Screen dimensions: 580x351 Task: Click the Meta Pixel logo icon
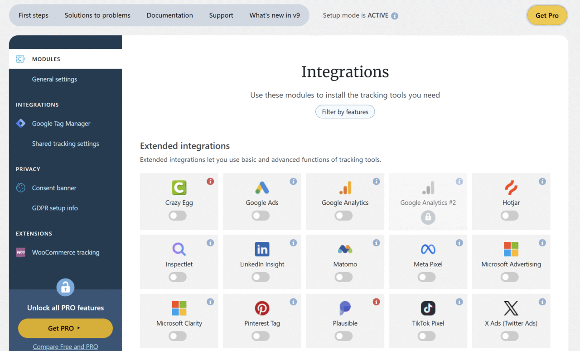428,249
